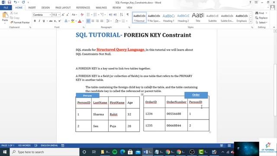Save the document from Quick Access Toolbar

(x=10, y=2)
